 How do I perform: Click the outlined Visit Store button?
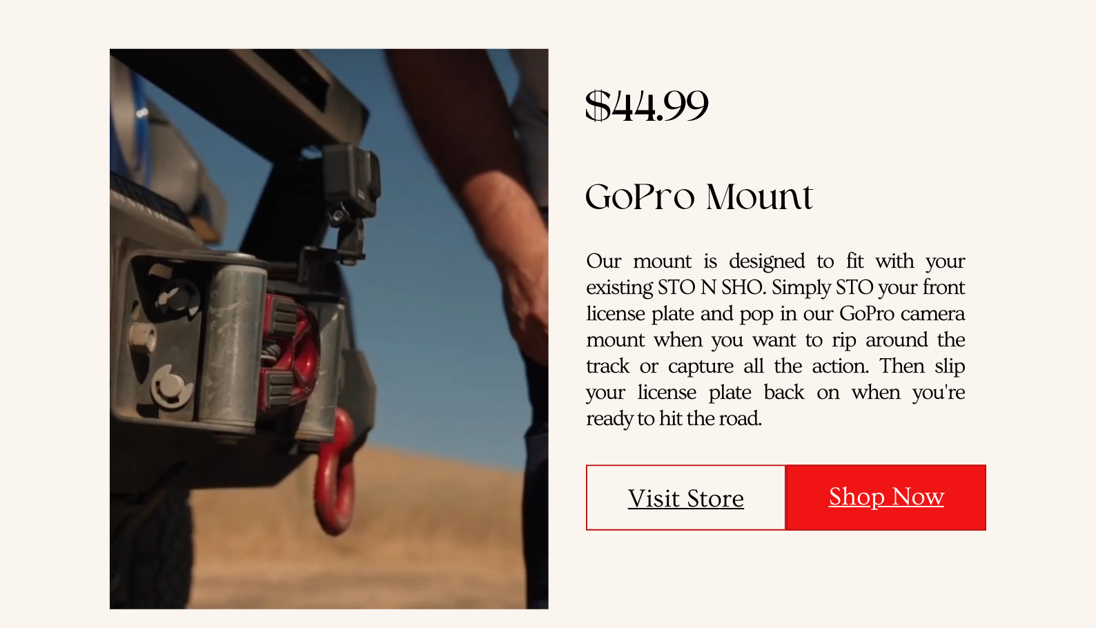686,498
